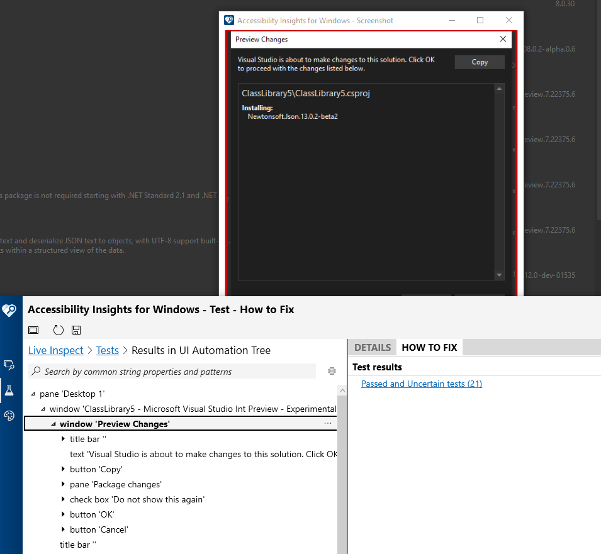
Task: Click the 8.0.2-alpha.0.6 version in background
Action: [x=549, y=49]
